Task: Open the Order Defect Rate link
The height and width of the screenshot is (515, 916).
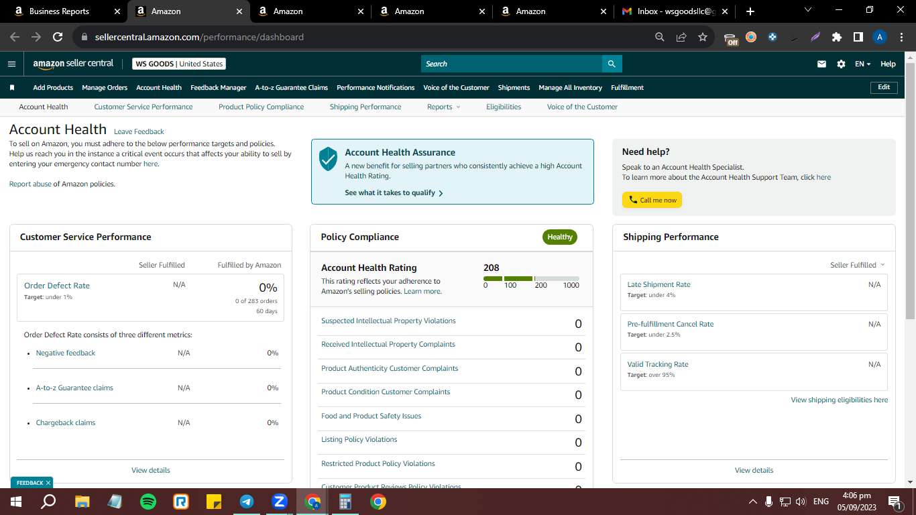Action: click(57, 286)
